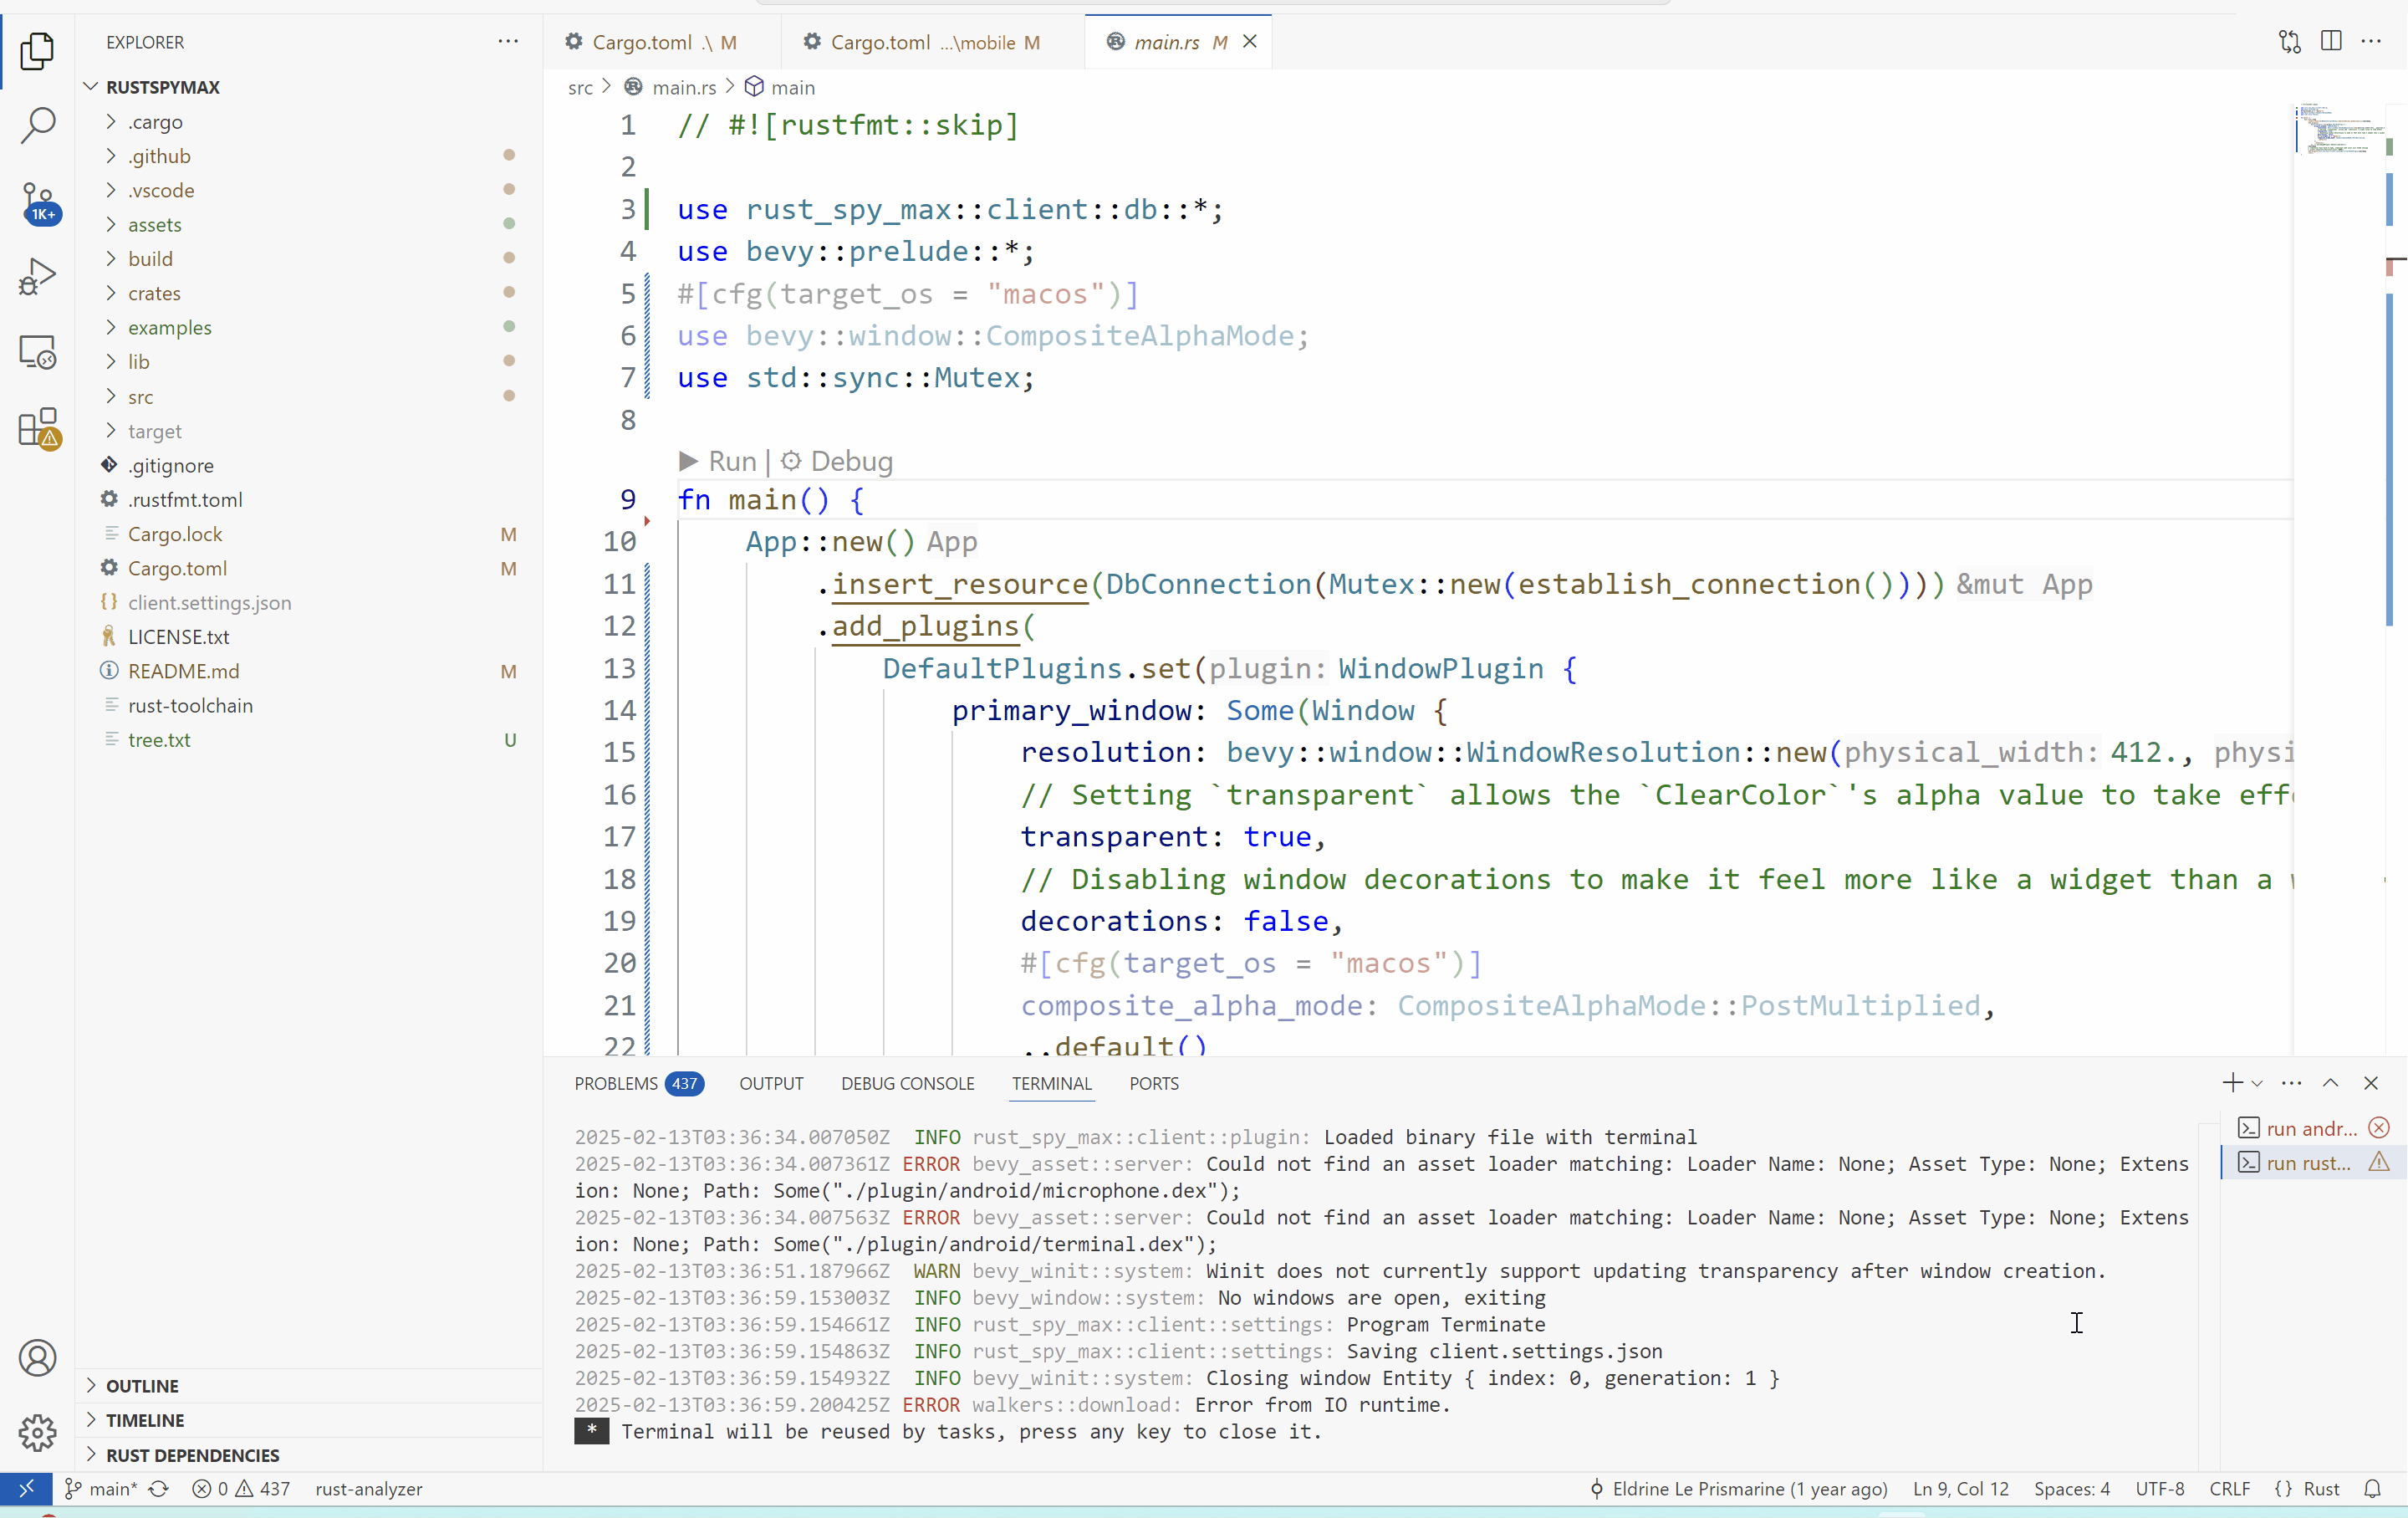Image resolution: width=2408 pixels, height=1518 pixels.
Task: Click main* branch in status bar
Action: point(101,1488)
